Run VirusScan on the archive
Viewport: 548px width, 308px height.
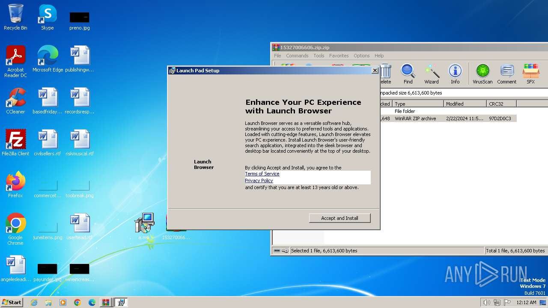coord(482,74)
